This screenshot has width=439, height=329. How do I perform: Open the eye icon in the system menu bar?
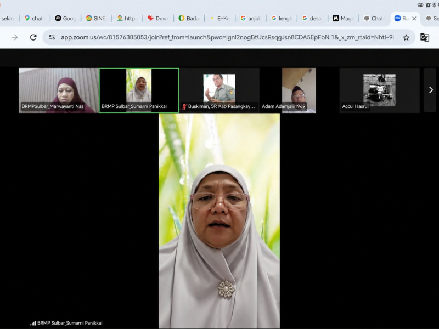click(420, 5)
